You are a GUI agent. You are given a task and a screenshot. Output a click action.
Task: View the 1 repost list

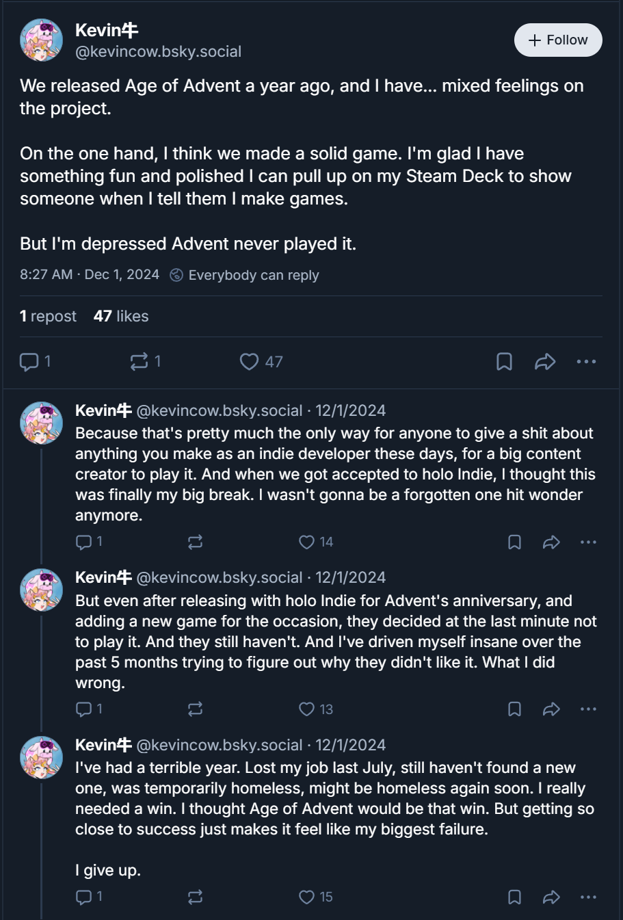tap(48, 316)
